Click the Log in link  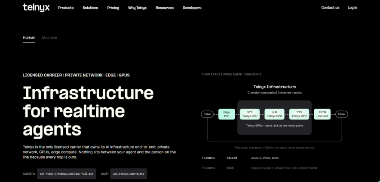[x=352, y=7]
